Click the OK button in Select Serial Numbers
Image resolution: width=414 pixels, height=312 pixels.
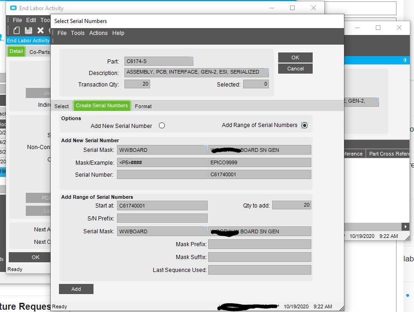295,58
